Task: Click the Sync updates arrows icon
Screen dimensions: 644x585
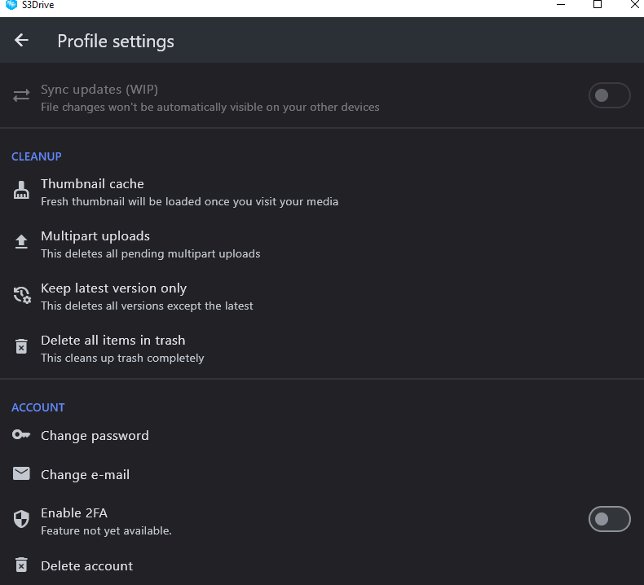Action: (21, 95)
